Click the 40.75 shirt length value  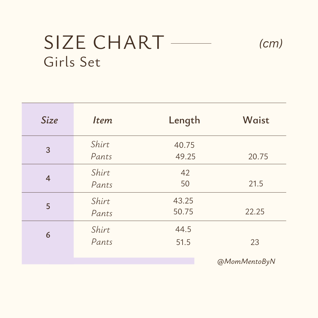point(184,145)
